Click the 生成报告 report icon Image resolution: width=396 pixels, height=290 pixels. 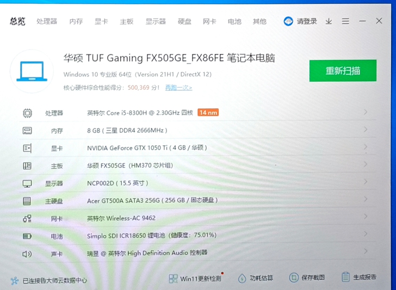[345, 277]
